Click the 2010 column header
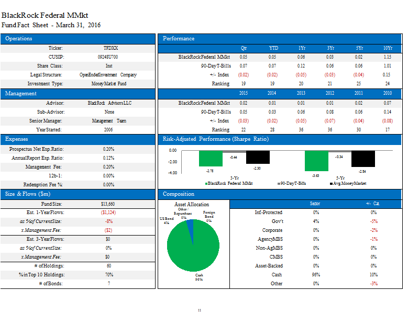This screenshot has width=419, height=324. pyautogui.click(x=388, y=93)
